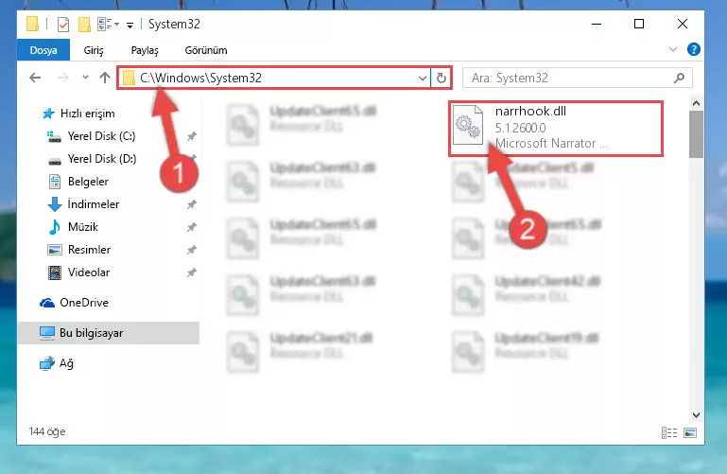The height and width of the screenshot is (474, 727).
Task: Click the search magnifier icon
Action: click(679, 78)
